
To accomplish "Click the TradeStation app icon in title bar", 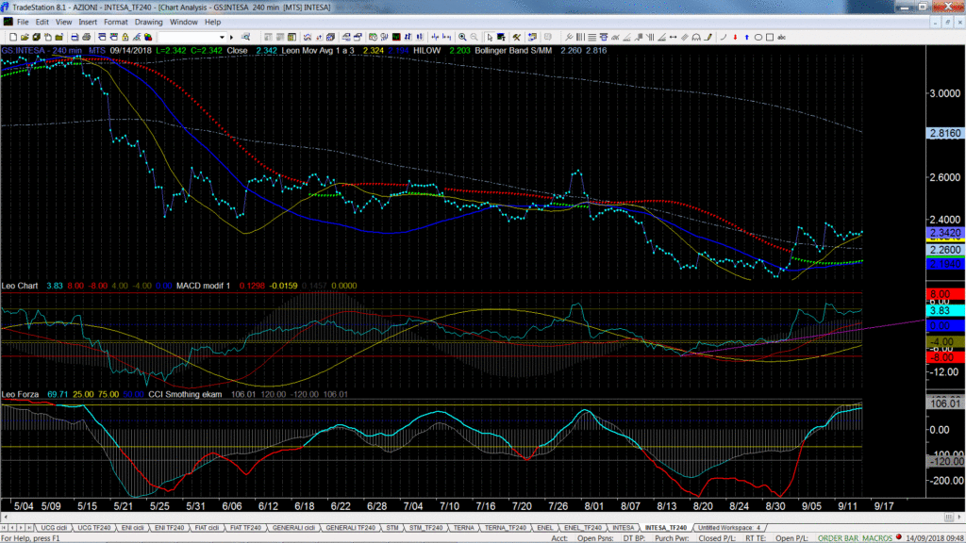I will pyautogui.click(x=5, y=7).
